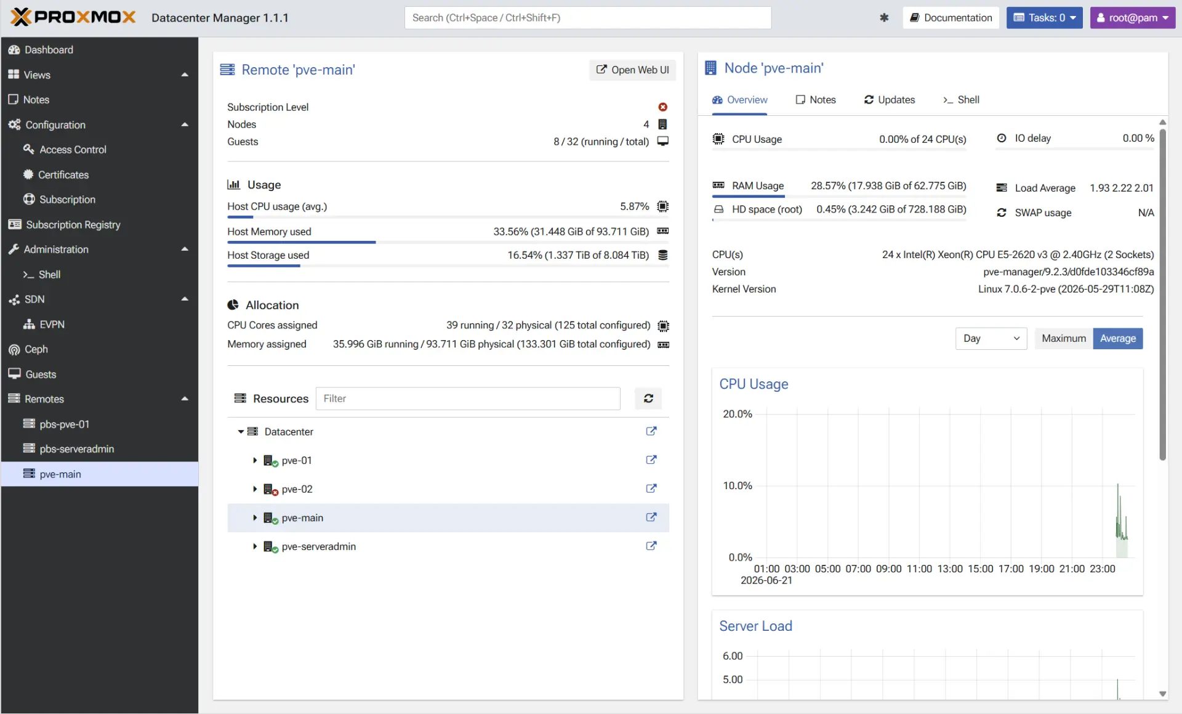The image size is (1182, 714).
Task: Select the pve-02 resource row
Action: 448,489
